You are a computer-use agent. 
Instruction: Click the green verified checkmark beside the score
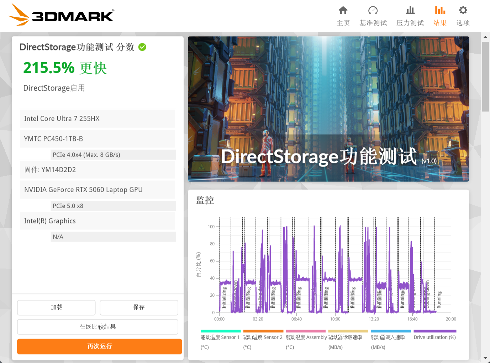[142, 47]
